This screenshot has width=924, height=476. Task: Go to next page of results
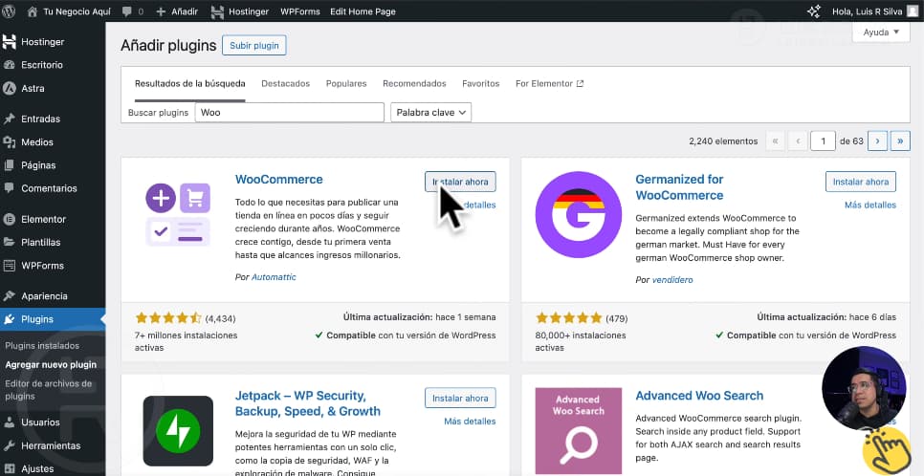coord(877,141)
